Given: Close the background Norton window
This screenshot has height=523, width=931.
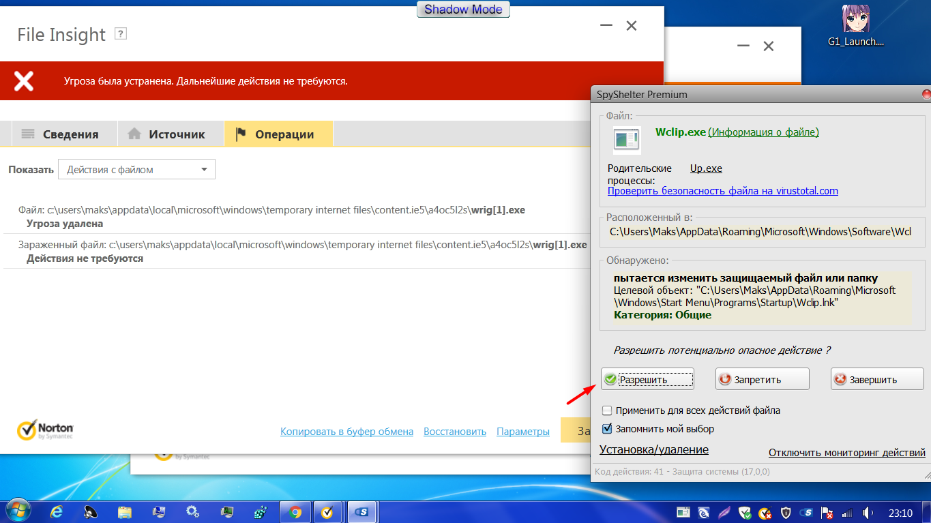Looking at the screenshot, I should [769, 46].
